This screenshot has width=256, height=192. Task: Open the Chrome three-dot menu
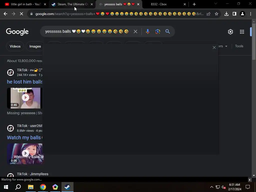point(250,14)
